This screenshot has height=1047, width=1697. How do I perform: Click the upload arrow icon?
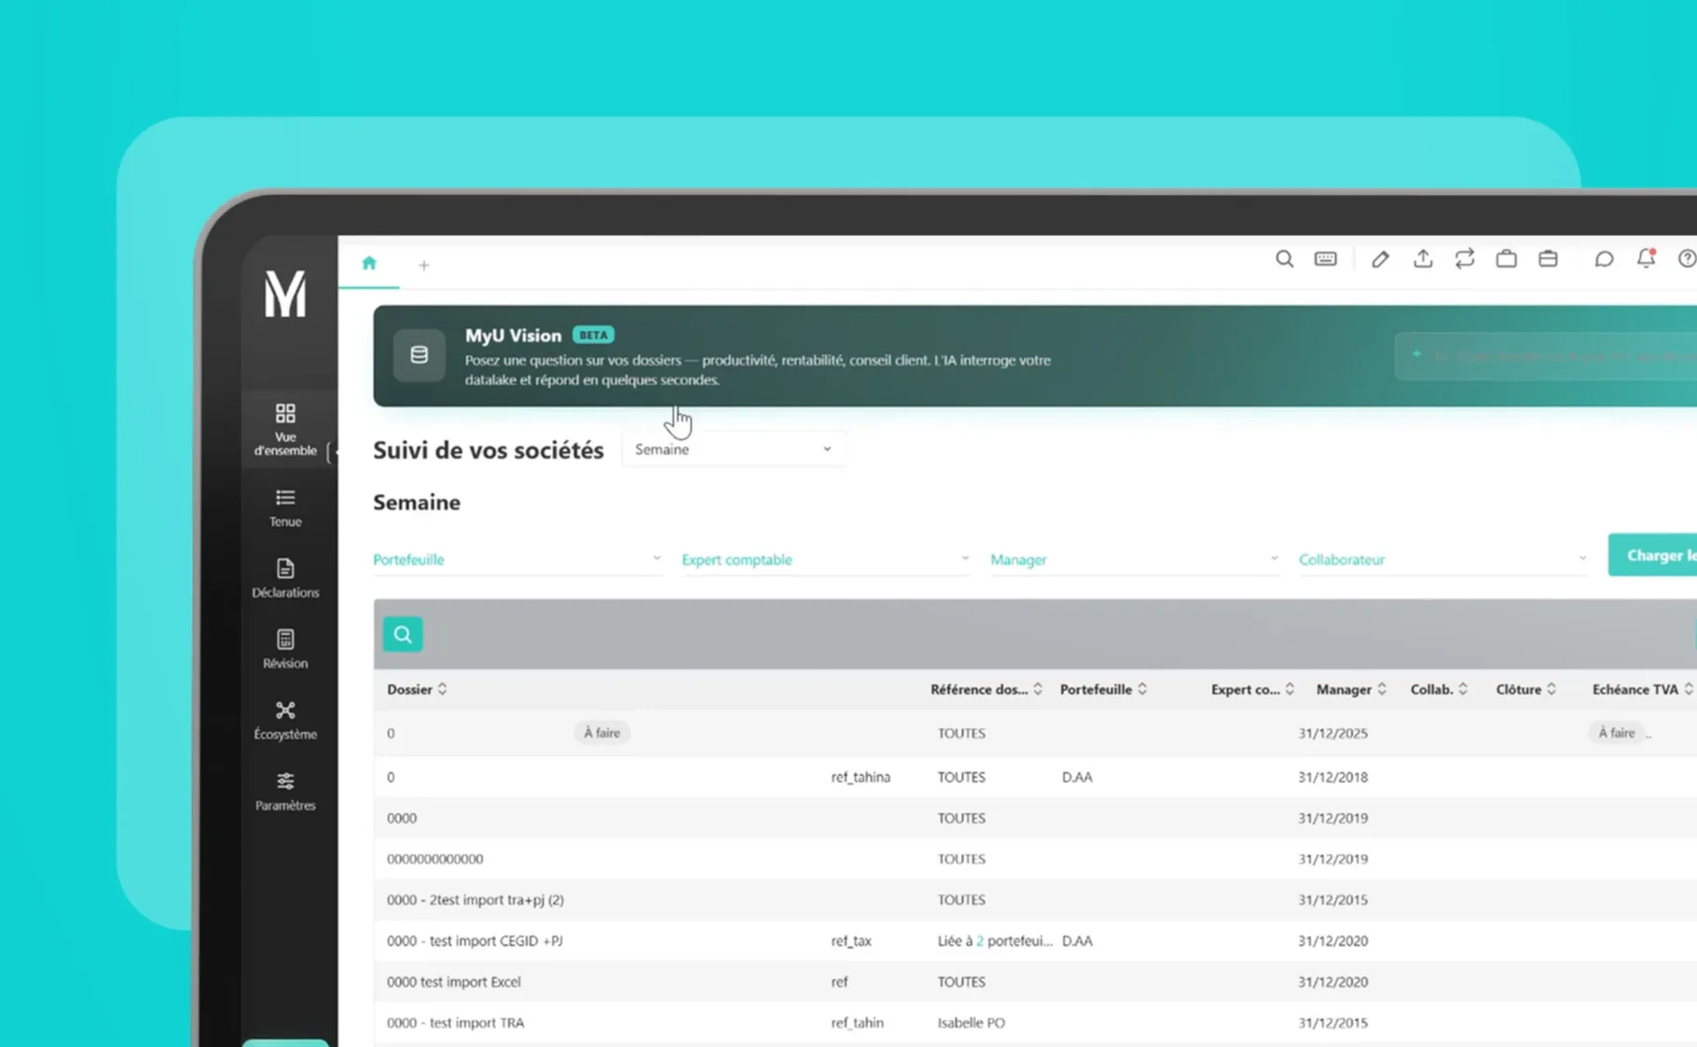1423,258
